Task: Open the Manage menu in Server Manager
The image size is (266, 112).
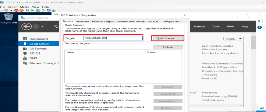Action: click(x=199, y=27)
